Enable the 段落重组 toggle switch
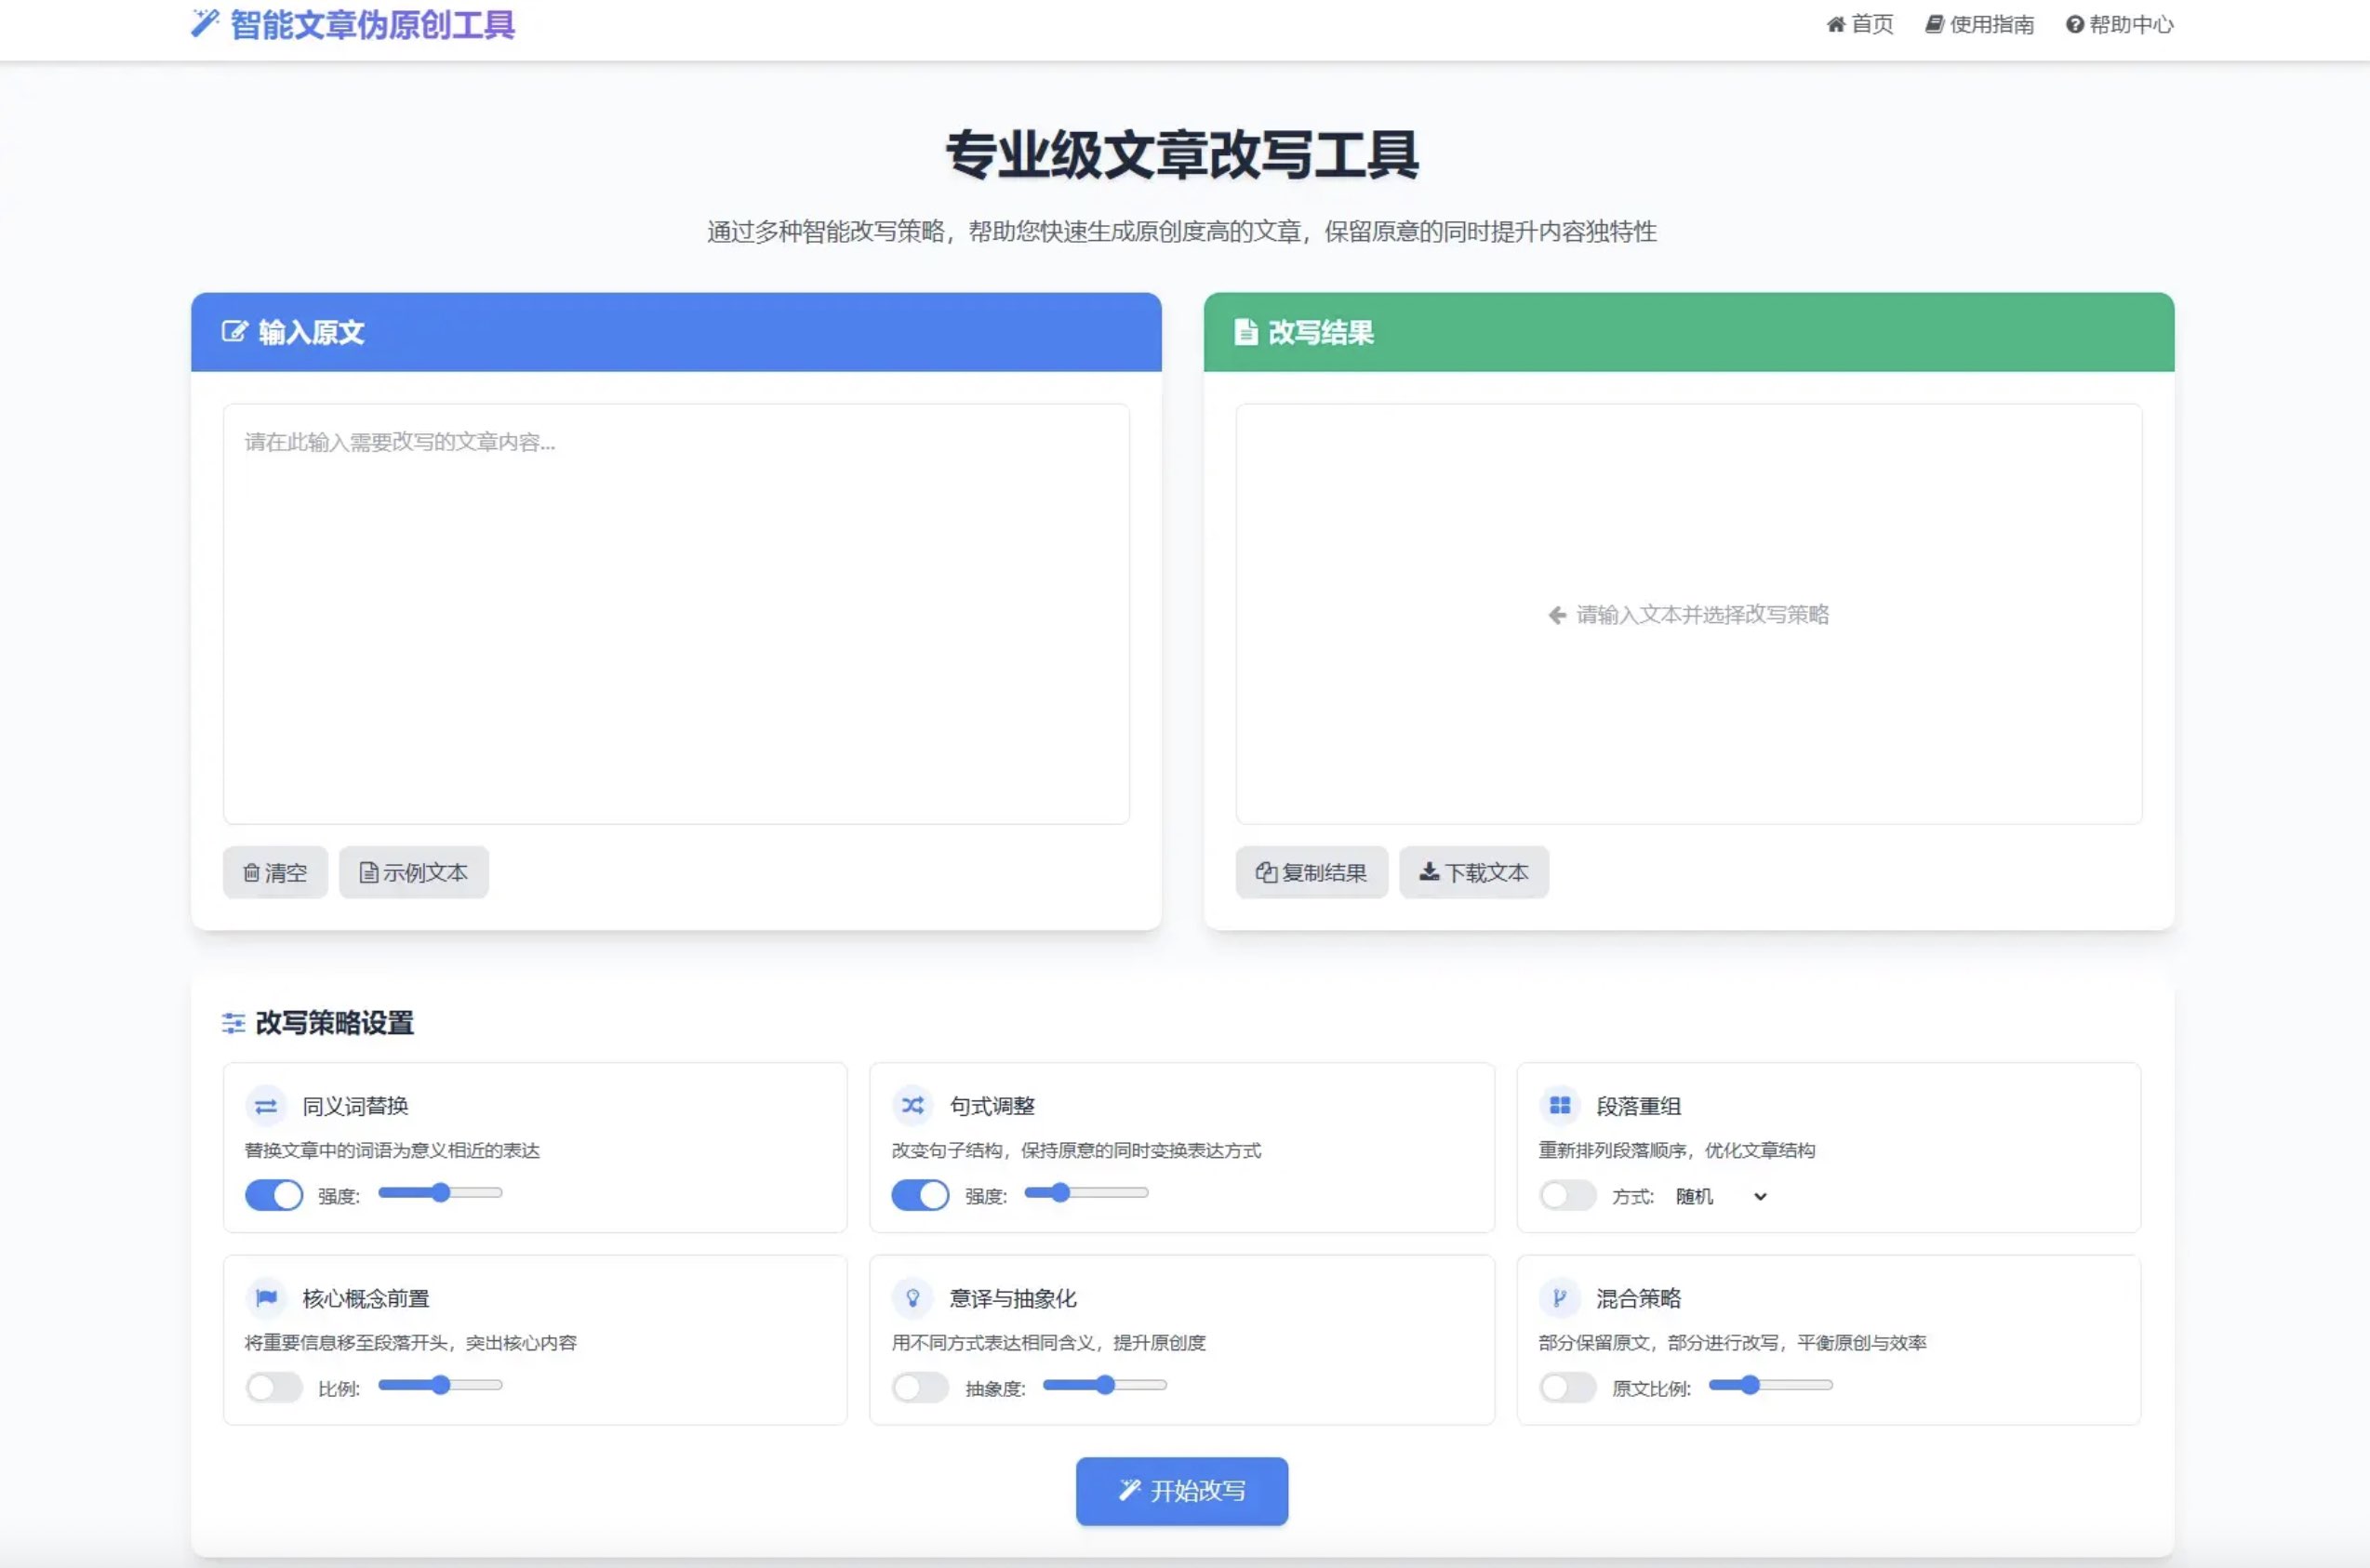2370x1568 pixels. [x=1567, y=1195]
